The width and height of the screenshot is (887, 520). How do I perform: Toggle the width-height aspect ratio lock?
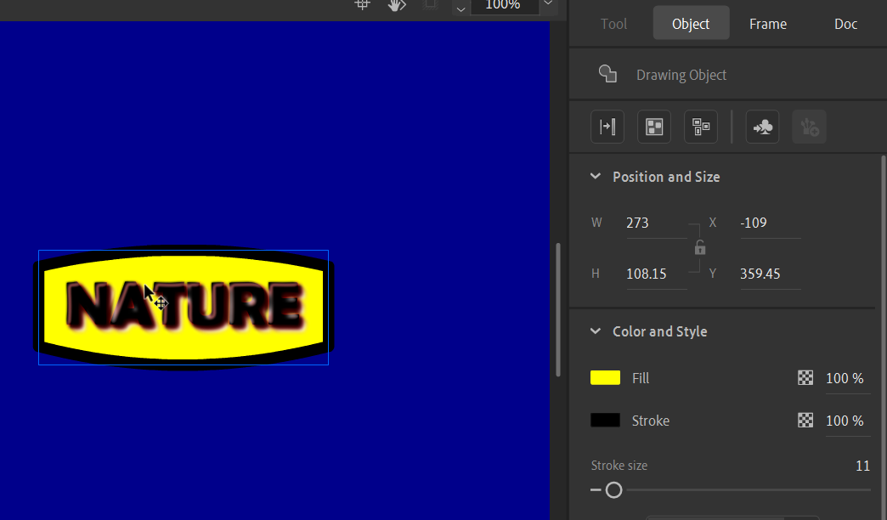point(699,247)
